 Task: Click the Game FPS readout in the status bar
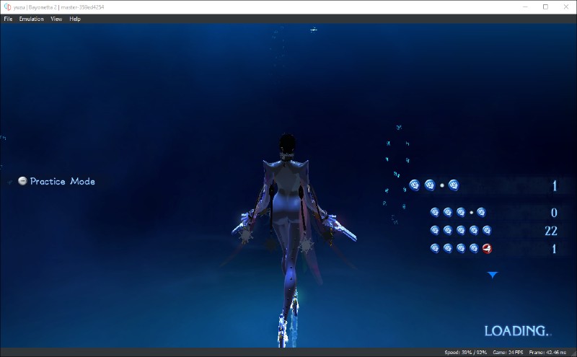(x=508, y=353)
